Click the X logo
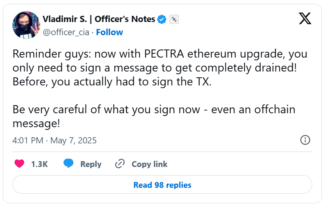 [305, 19]
